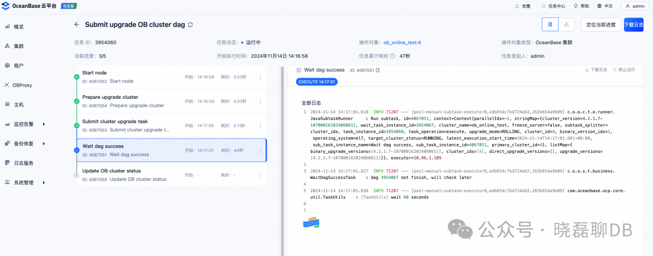The image size is (653, 256).
Task: Navigate to 集群 clusters in sidebar
Action: 19,46
